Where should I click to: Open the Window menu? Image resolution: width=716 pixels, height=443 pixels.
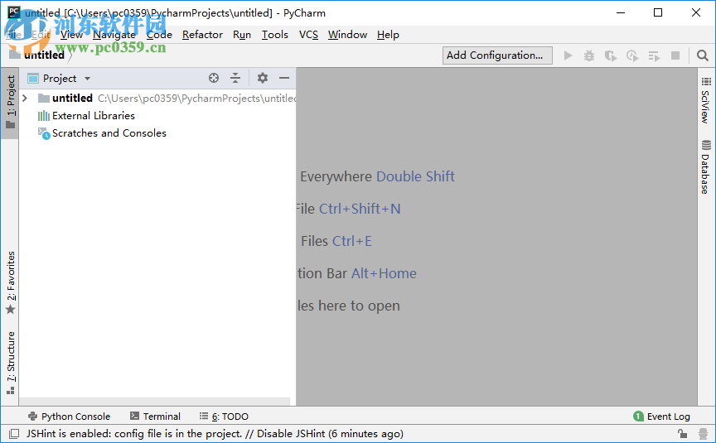tap(347, 35)
